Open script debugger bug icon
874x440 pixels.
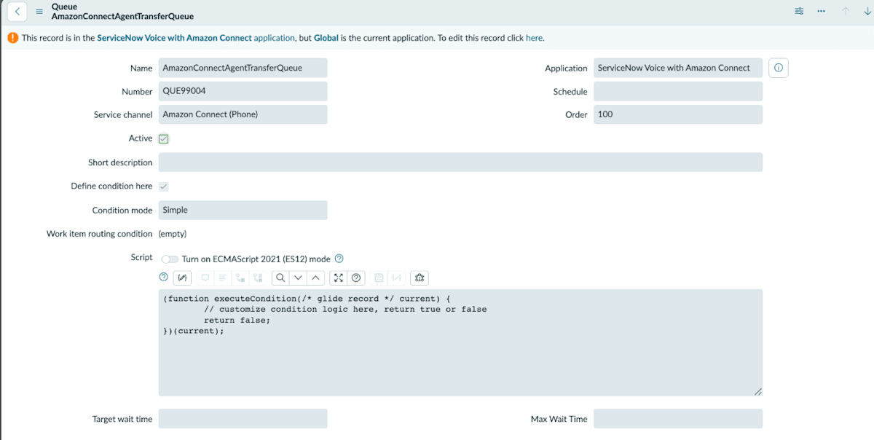click(420, 278)
